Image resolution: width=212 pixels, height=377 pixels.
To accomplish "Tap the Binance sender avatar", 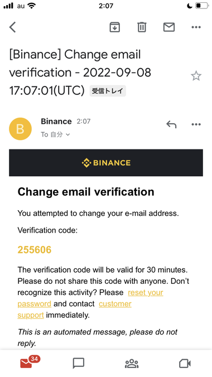I will [20, 129].
